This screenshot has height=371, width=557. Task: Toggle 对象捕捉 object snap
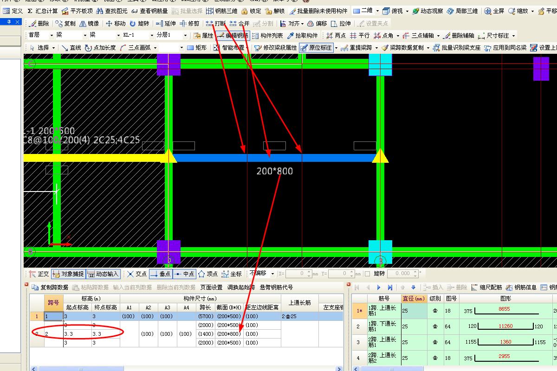click(68, 274)
